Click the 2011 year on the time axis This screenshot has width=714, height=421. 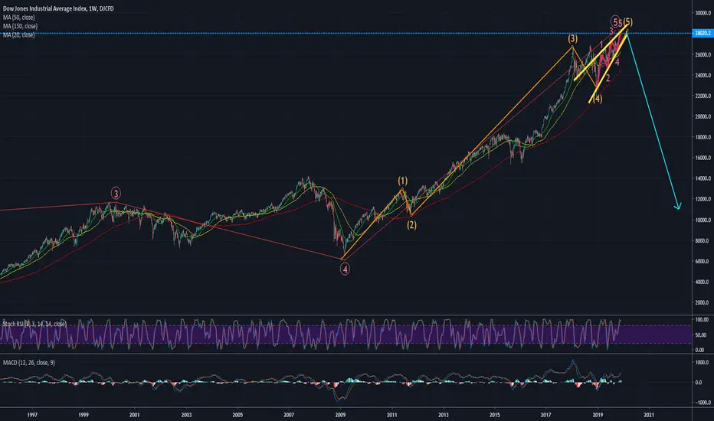391,415
